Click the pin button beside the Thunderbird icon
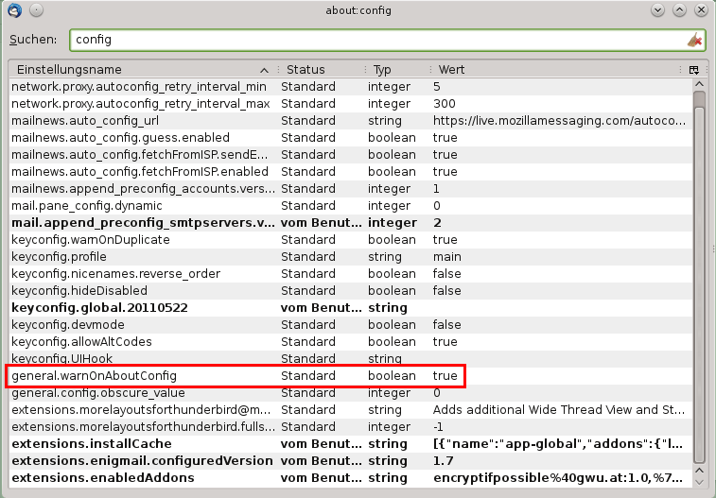Viewport: 716px width, 498px height. [x=34, y=10]
